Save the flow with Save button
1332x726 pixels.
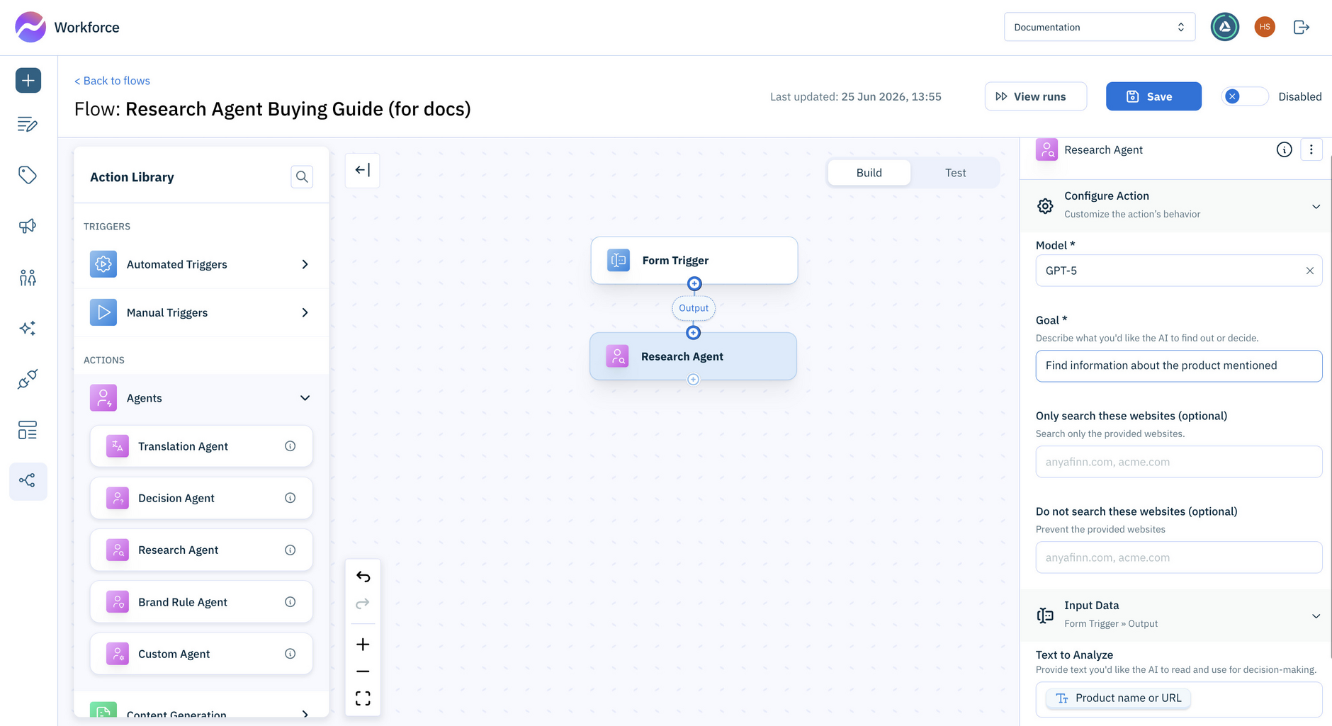[1153, 96]
